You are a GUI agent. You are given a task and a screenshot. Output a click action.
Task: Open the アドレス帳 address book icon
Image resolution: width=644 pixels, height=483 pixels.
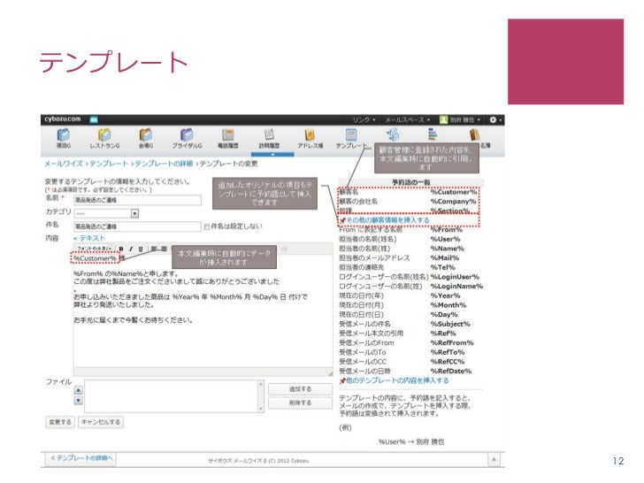tap(310, 138)
